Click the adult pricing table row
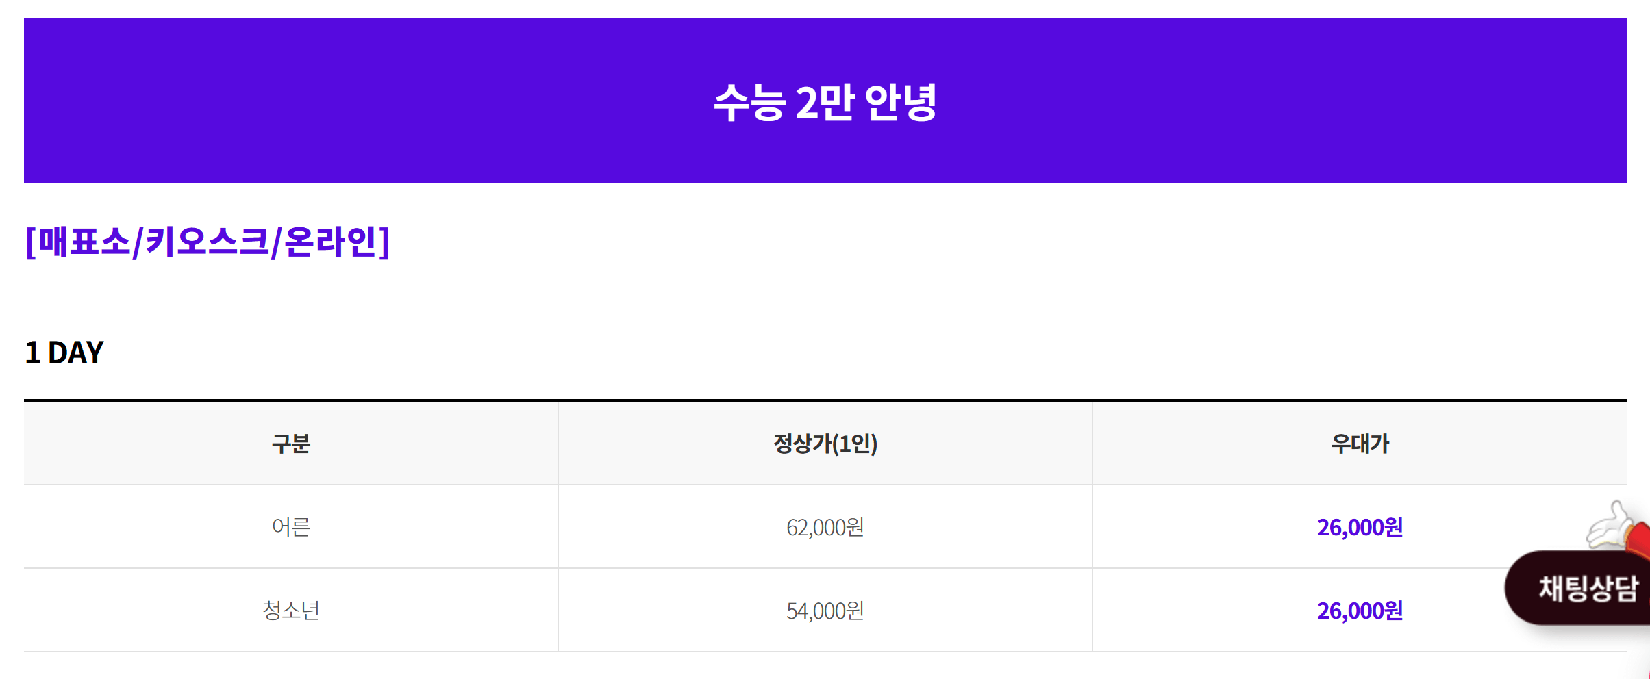 [685, 526]
